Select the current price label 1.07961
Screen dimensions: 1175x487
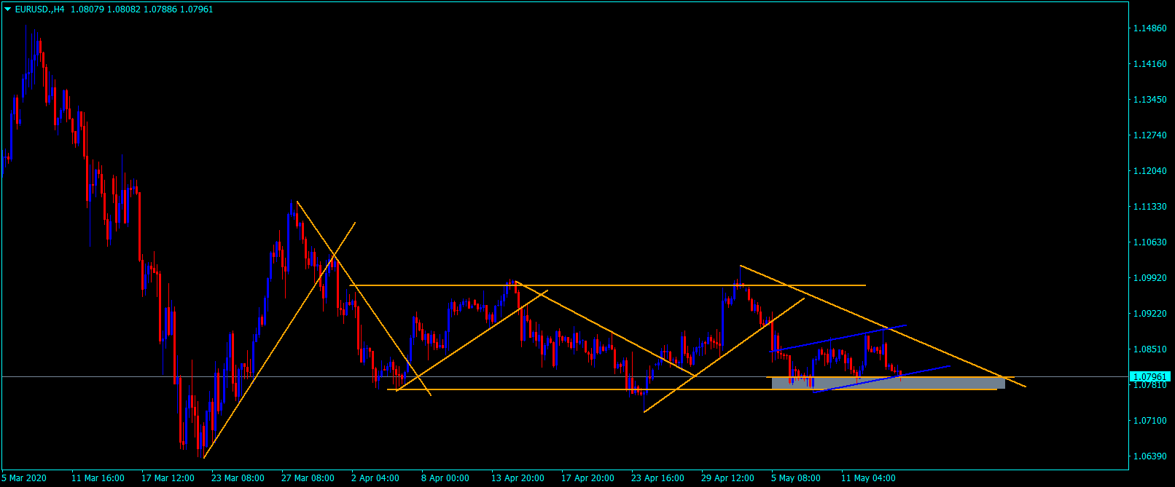(x=1149, y=377)
